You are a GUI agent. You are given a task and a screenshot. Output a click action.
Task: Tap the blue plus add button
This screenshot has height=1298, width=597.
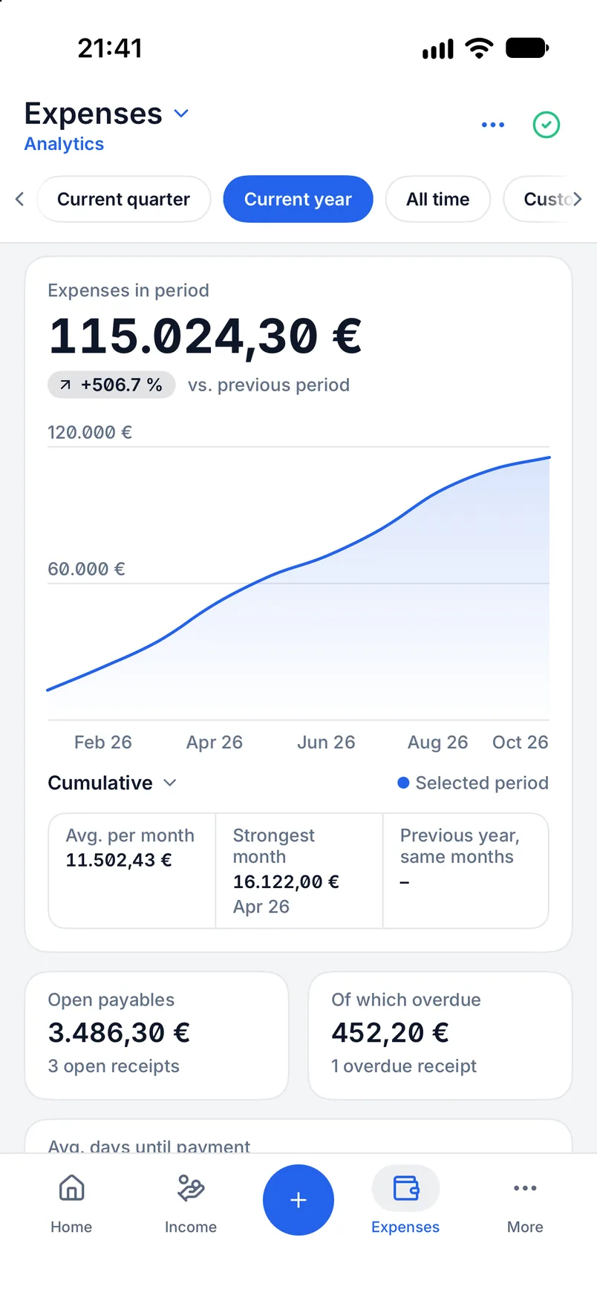pos(298,1200)
